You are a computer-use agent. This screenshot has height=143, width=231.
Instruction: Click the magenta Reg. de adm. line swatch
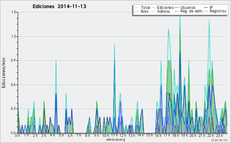[x=176, y=11]
